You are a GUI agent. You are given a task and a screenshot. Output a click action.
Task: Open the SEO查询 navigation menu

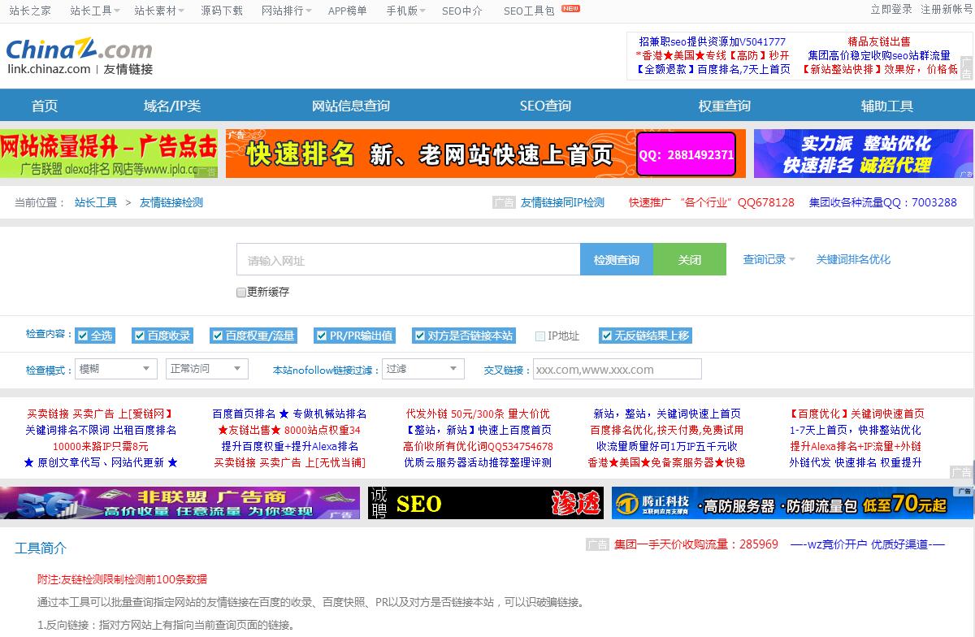coord(545,106)
